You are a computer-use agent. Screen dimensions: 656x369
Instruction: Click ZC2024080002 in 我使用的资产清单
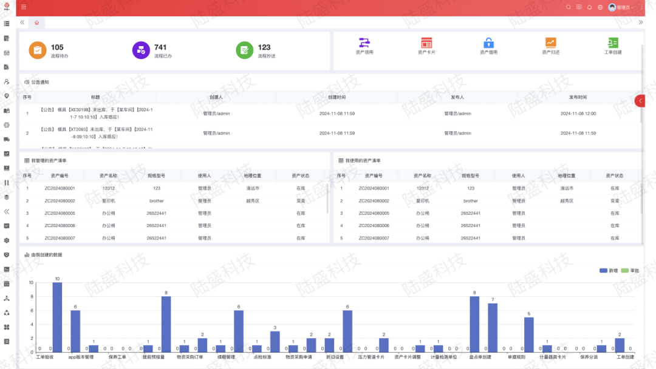click(374, 201)
